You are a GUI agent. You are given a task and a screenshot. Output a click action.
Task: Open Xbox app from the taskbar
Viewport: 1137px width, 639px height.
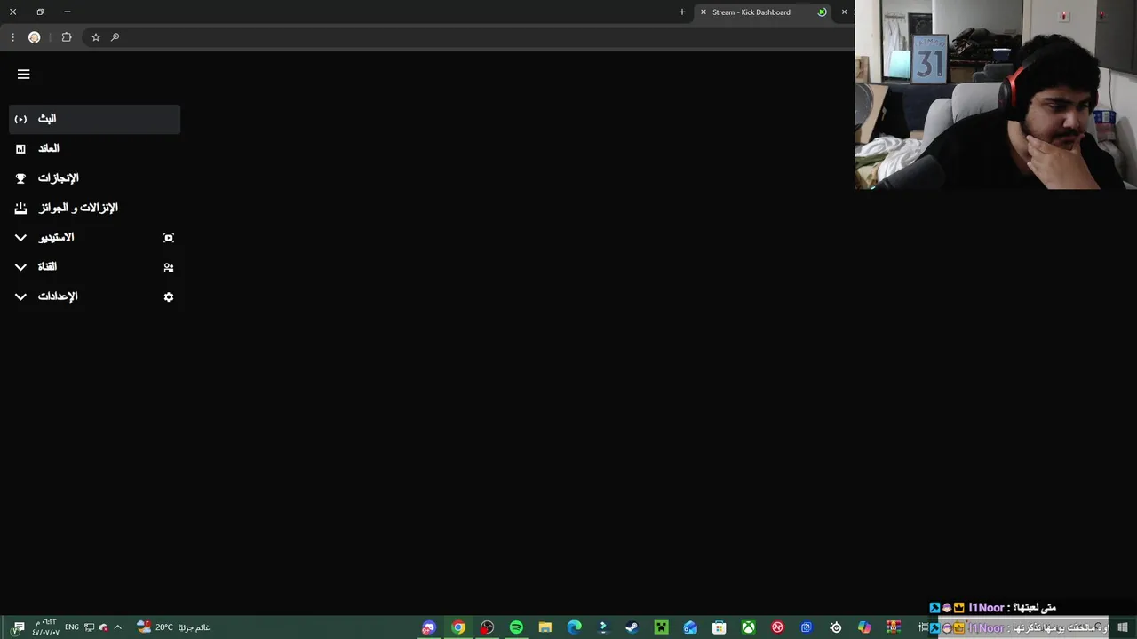point(749,627)
